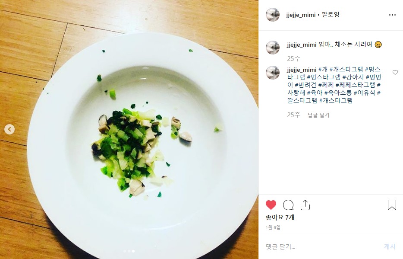Click the avatar next to hashtag comment
Screen dimensions: 403x259
[x=272, y=73]
